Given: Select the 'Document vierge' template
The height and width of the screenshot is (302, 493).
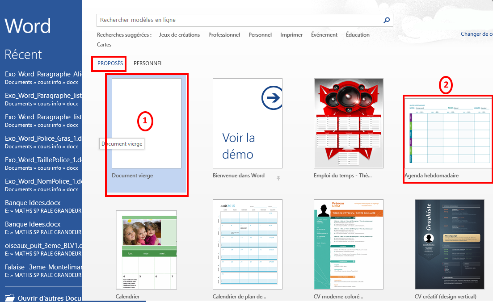Looking at the screenshot, I should click(x=146, y=123).
